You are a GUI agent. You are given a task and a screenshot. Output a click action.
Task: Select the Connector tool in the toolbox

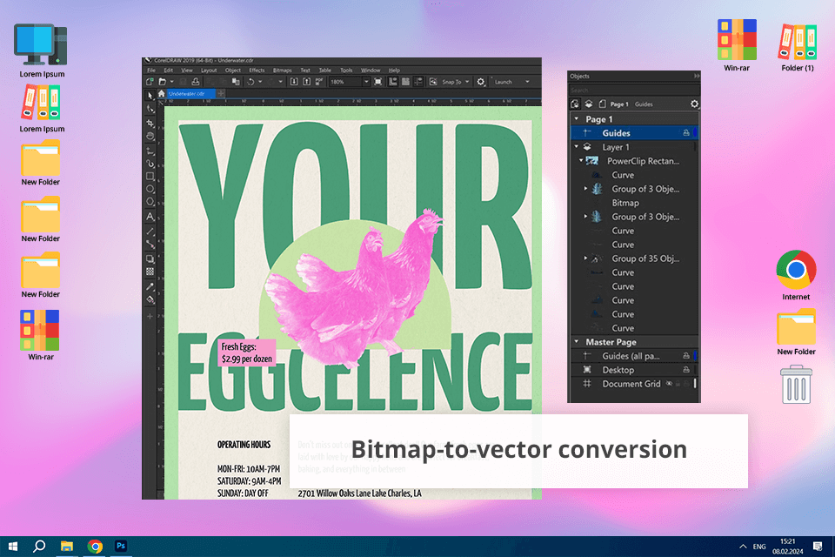coord(150,244)
